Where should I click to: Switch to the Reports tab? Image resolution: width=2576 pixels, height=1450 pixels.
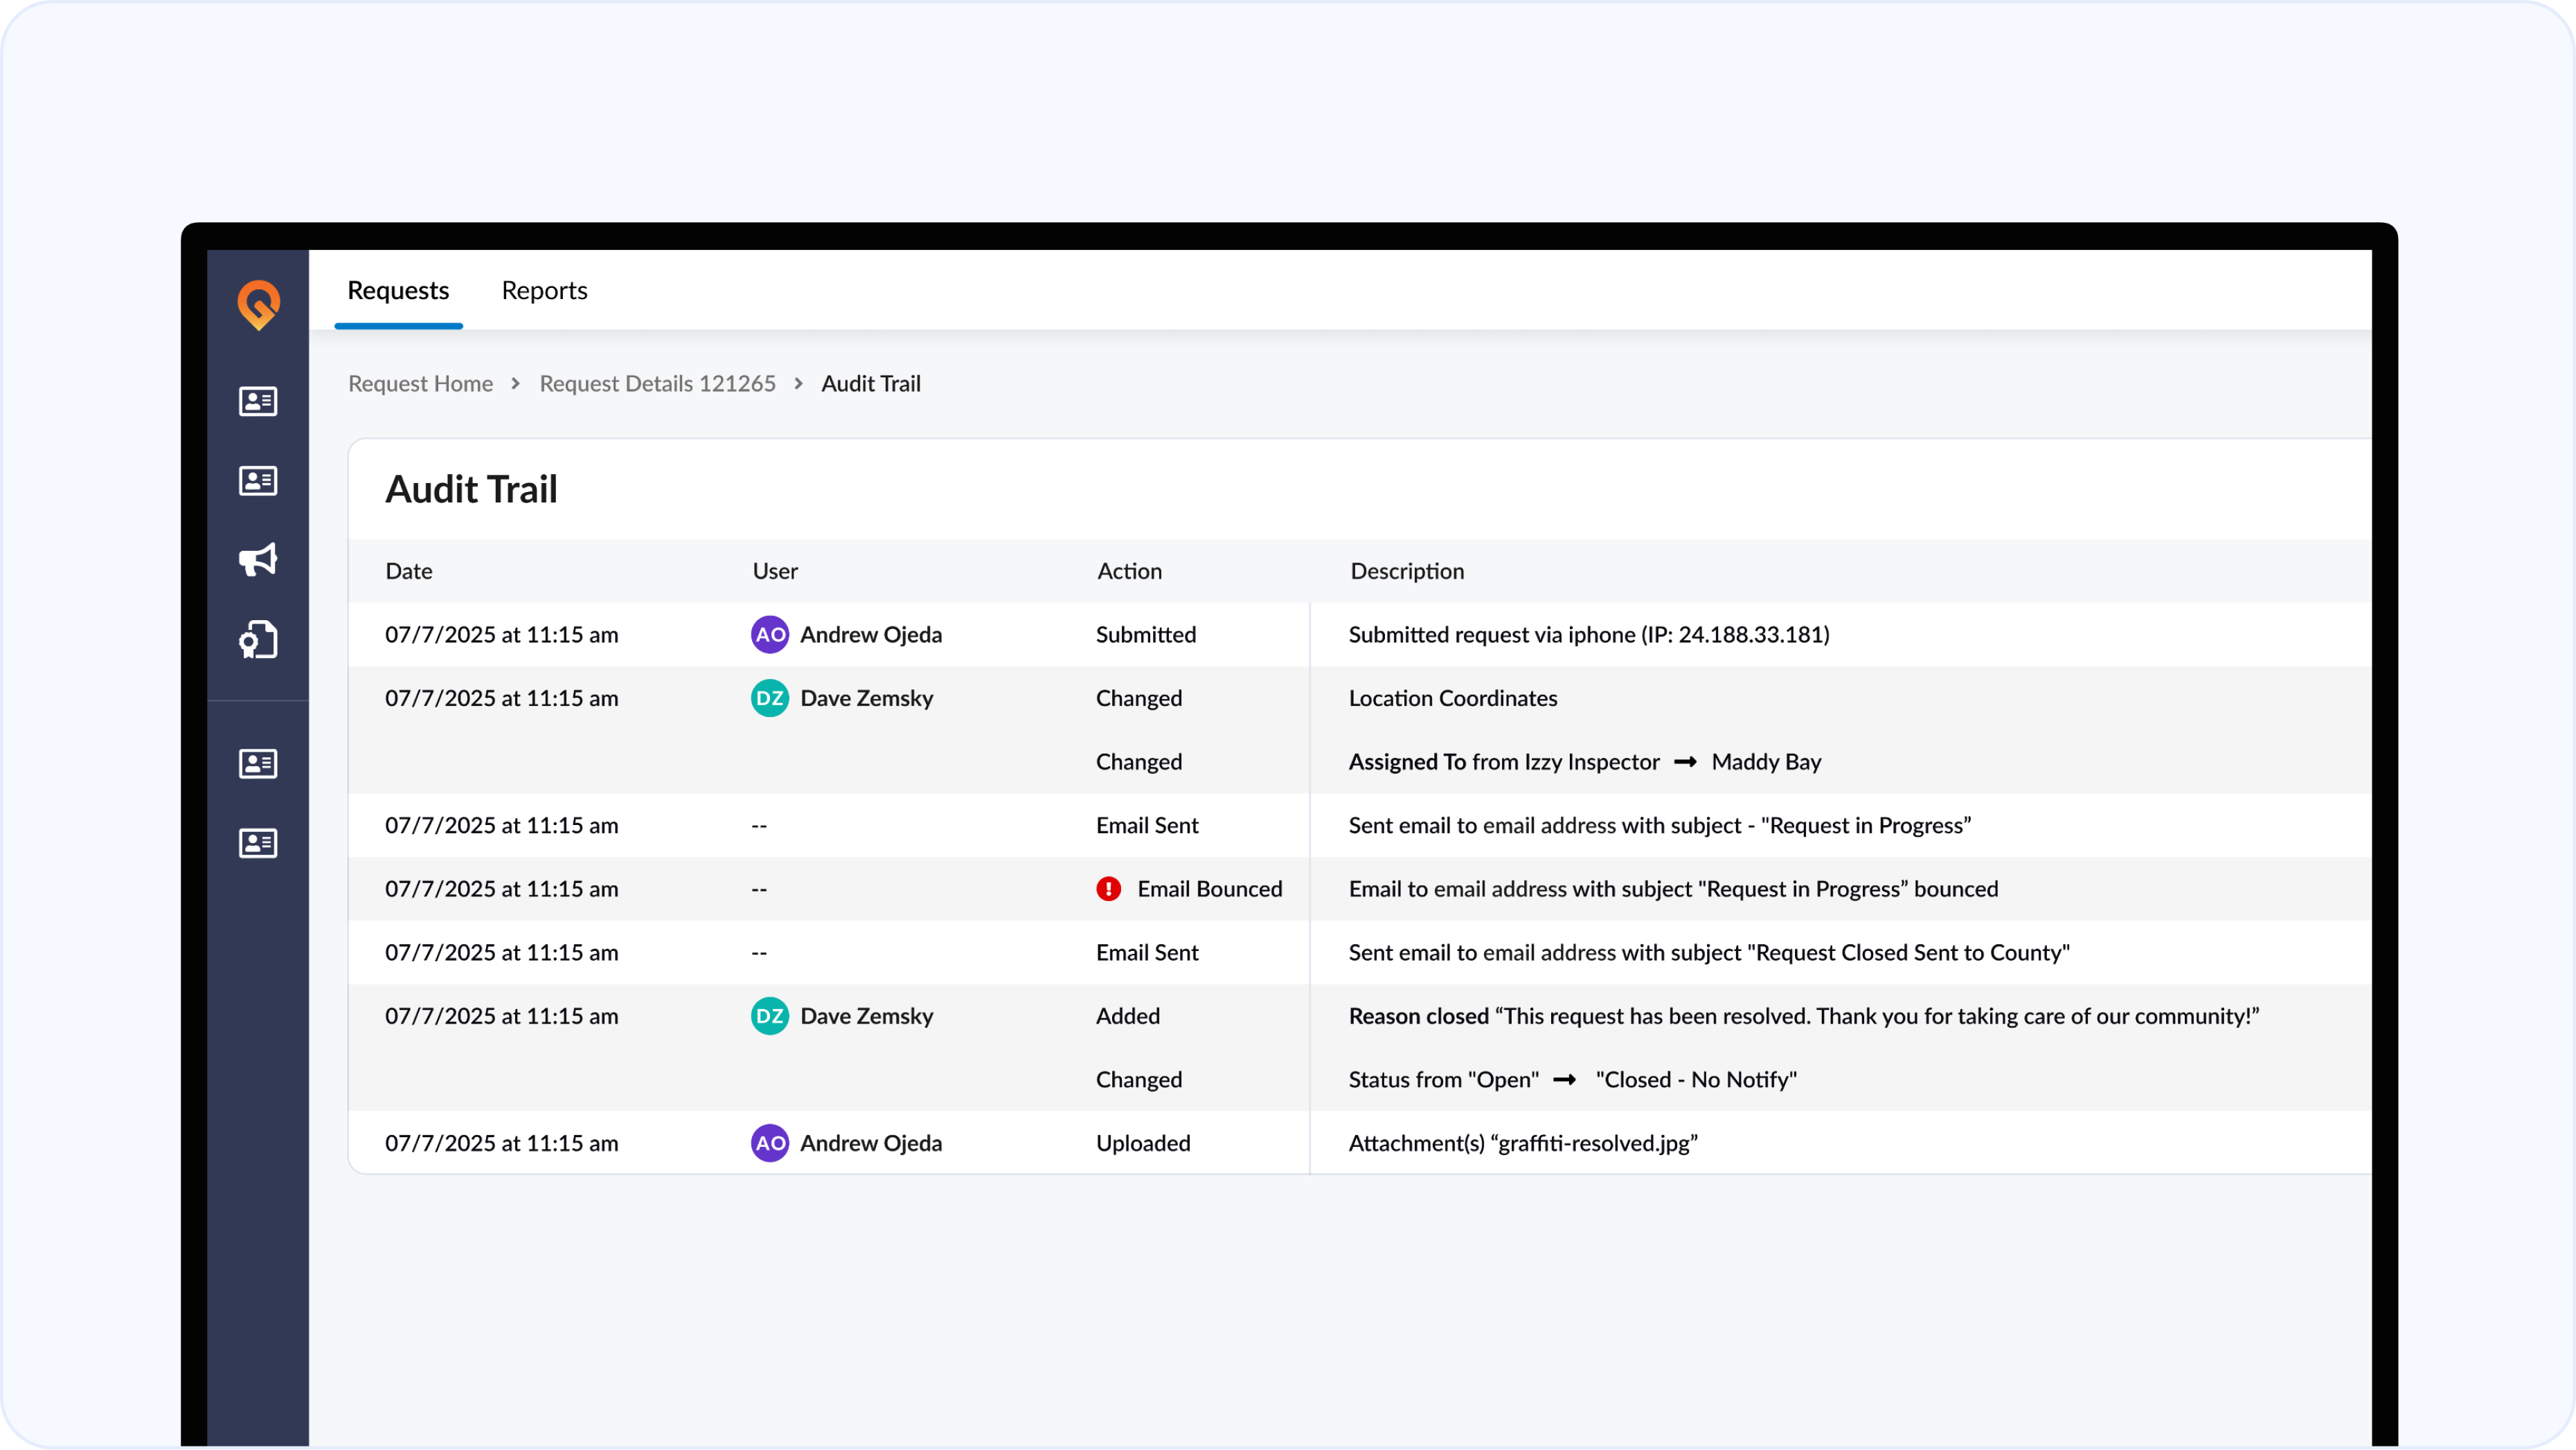pyautogui.click(x=544, y=291)
